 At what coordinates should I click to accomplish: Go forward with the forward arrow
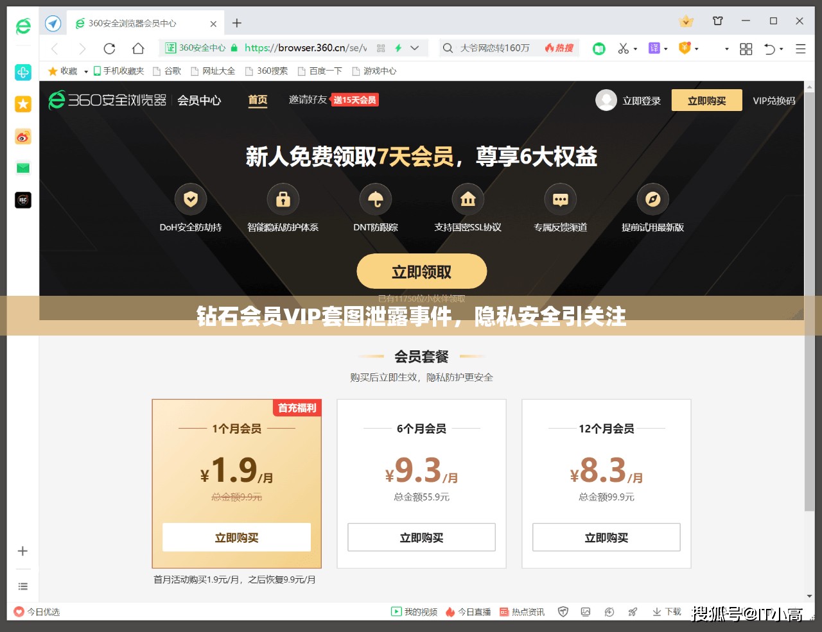[x=82, y=49]
